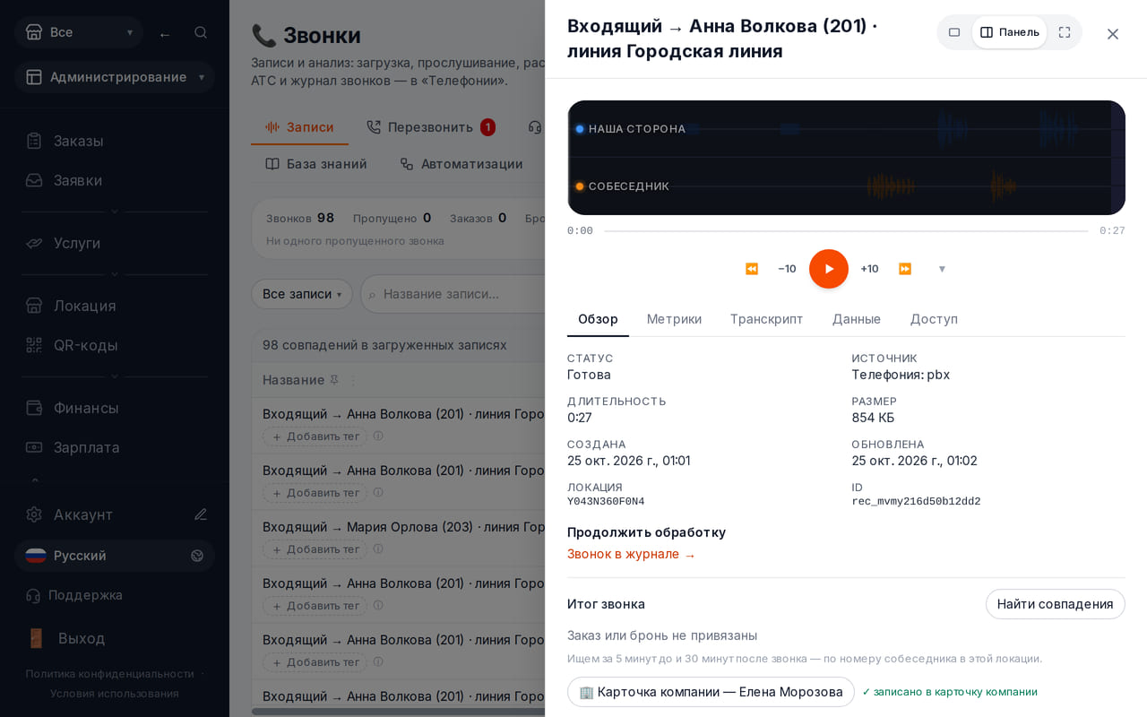The image size is (1147, 717).
Task: Open the Транскрипт tab
Action: pyautogui.click(x=766, y=319)
